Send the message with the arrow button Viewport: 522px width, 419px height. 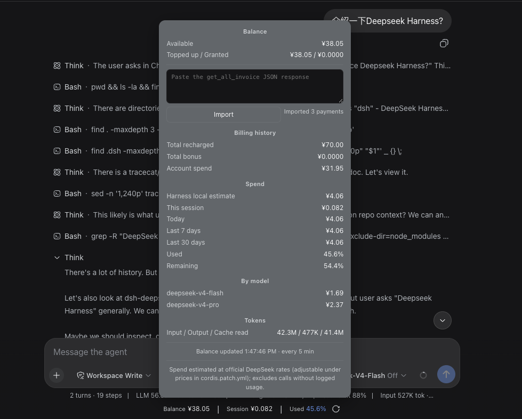tap(446, 374)
